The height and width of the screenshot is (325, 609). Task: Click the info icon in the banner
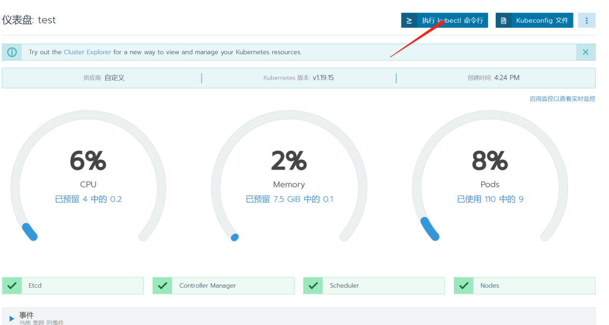[x=12, y=52]
